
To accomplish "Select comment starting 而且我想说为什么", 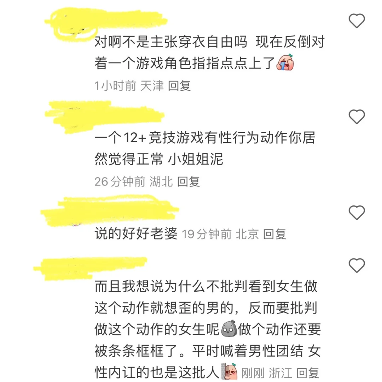I will pyautogui.click(x=208, y=329).
